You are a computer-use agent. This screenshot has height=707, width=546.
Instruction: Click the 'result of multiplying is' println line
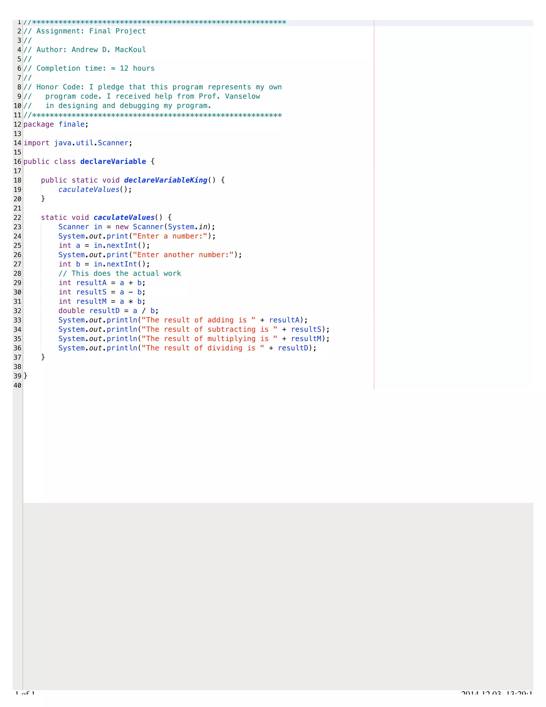194,339
